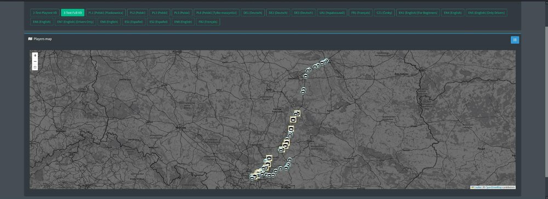This screenshot has height=199, width=548.
Task: Open PL4 (Polski) [Tylko maszyniści] server
Action: click(216, 13)
